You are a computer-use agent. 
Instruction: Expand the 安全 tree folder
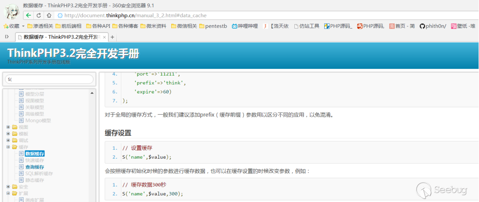pos(8,187)
